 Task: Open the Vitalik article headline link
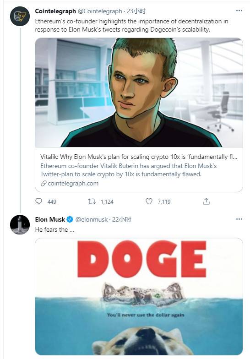pyautogui.click(x=139, y=157)
